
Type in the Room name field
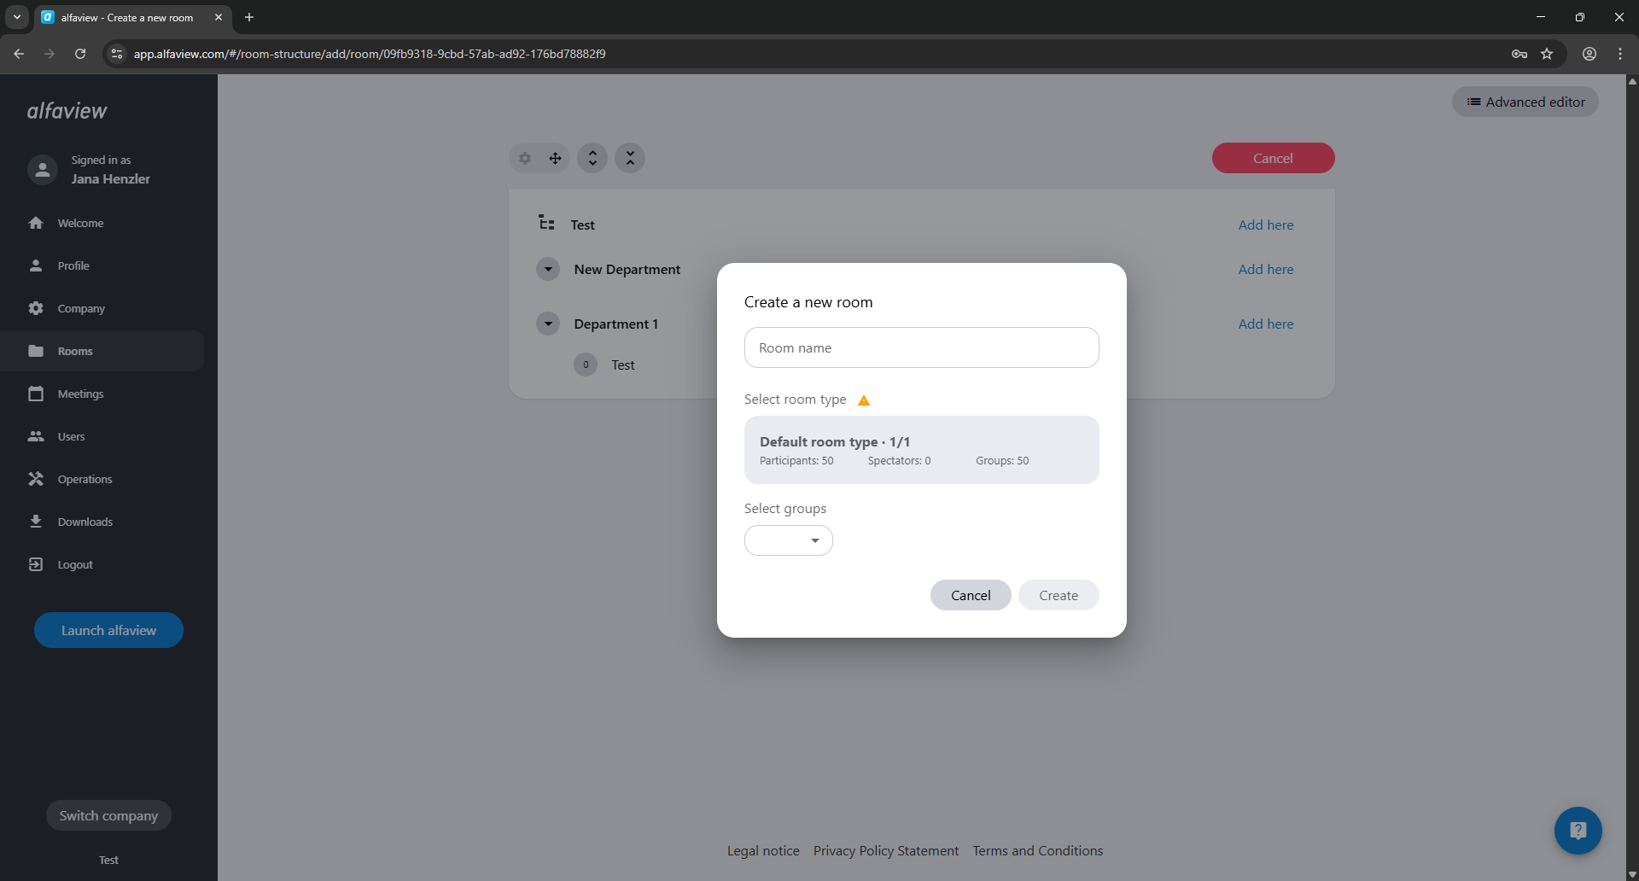921,348
